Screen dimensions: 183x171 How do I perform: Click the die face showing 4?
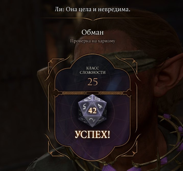[100, 106]
